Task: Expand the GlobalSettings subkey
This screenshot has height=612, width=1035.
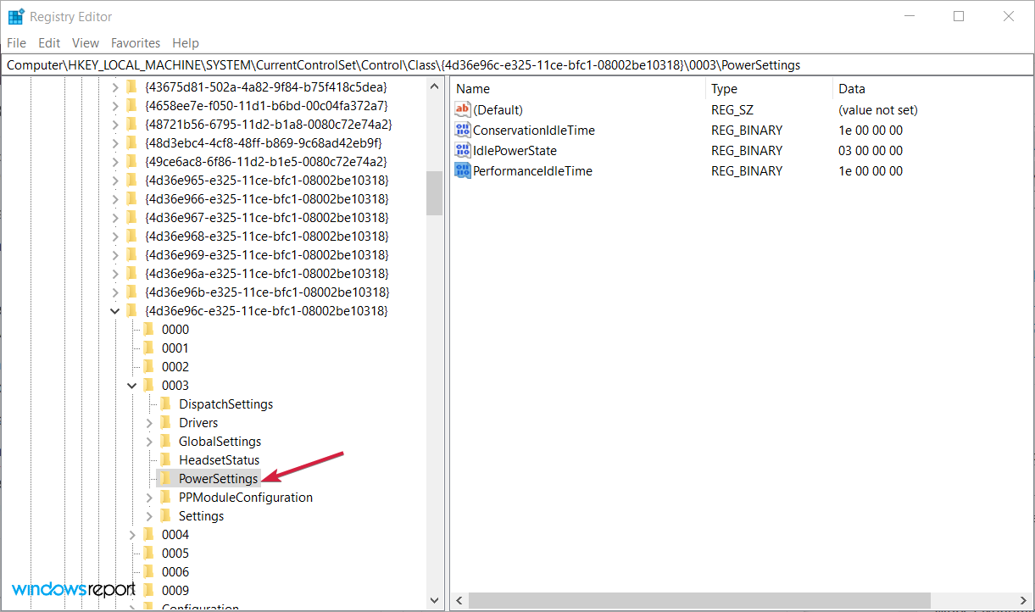Action: coord(149,441)
